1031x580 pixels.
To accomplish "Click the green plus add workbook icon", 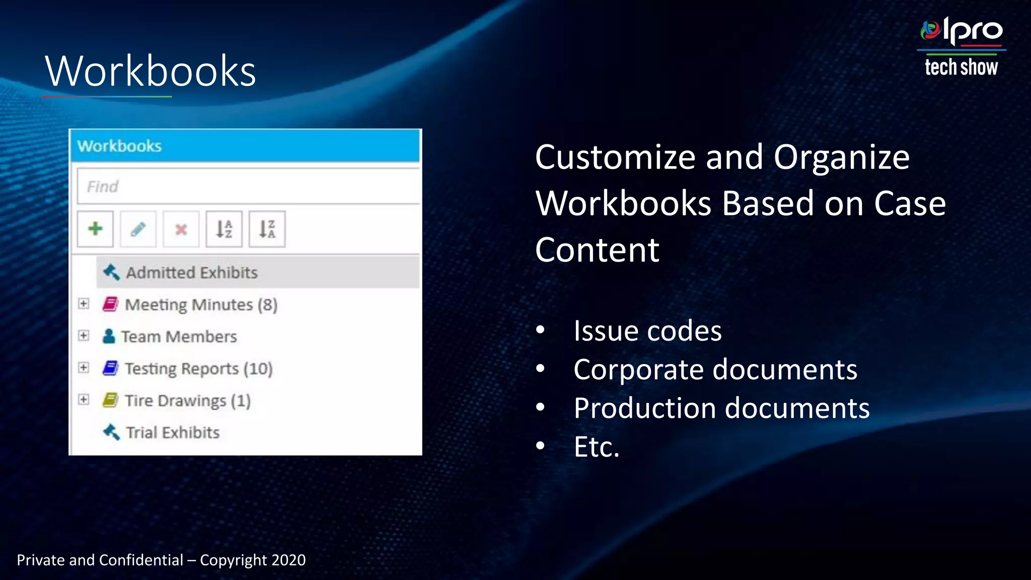I will (95, 229).
